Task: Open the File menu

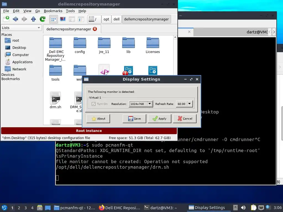Action: click(x=6, y=11)
